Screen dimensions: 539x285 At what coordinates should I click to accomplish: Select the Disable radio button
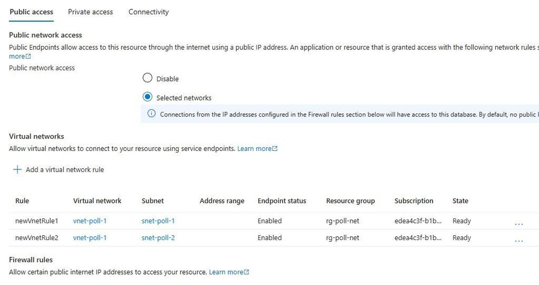(147, 78)
